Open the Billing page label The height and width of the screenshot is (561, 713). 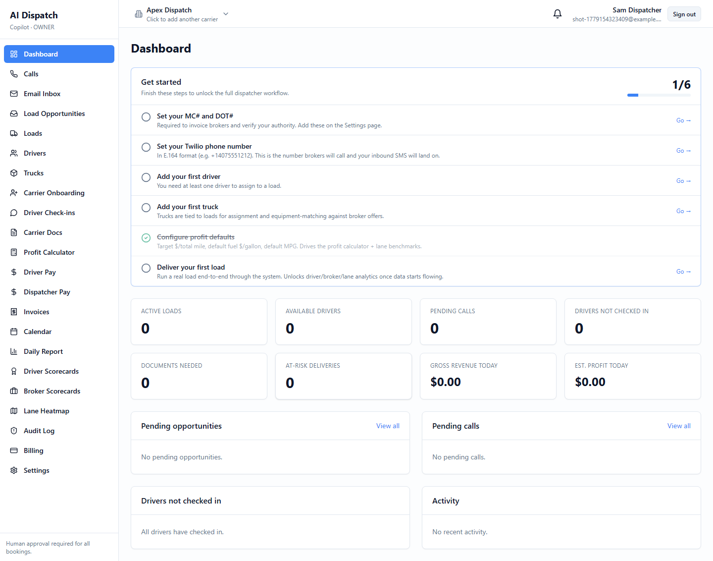[x=34, y=450]
